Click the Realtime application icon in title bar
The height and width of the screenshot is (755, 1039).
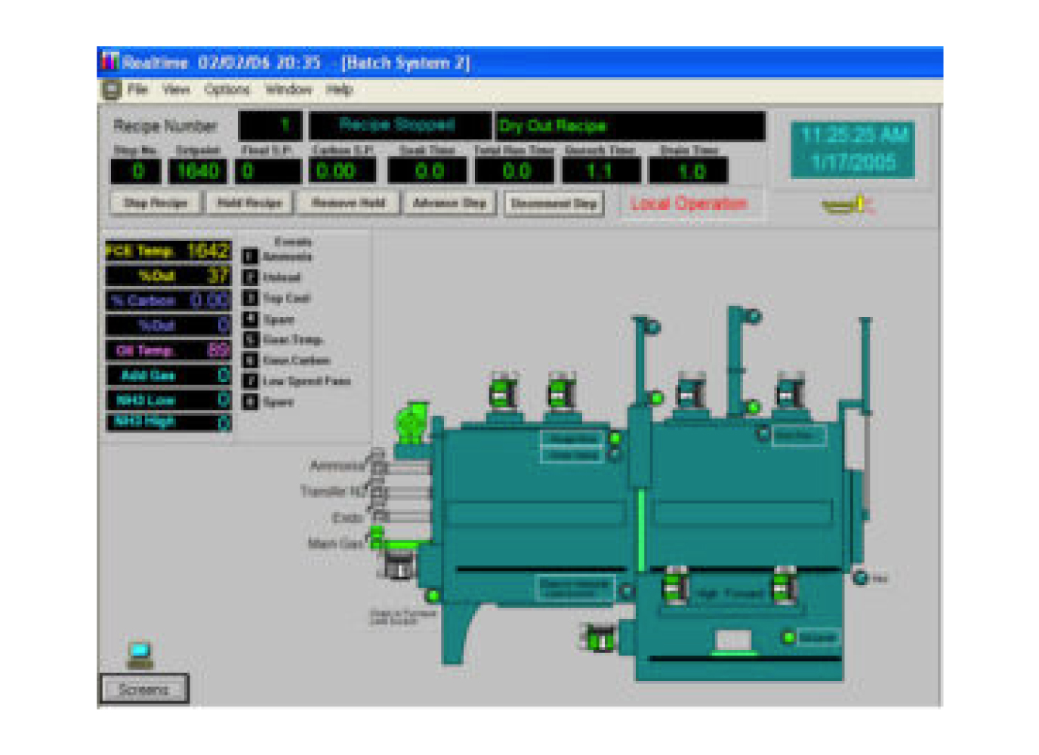point(110,62)
